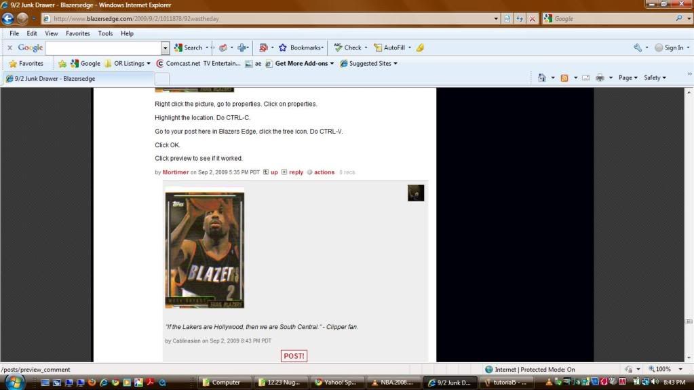Open Comcast.net TV Entertainment favorite
694x390 pixels.
pos(198,63)
